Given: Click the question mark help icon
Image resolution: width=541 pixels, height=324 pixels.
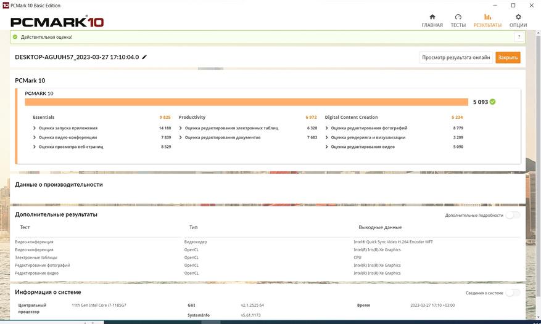Looking at the screenshot, I should (519, 37).
